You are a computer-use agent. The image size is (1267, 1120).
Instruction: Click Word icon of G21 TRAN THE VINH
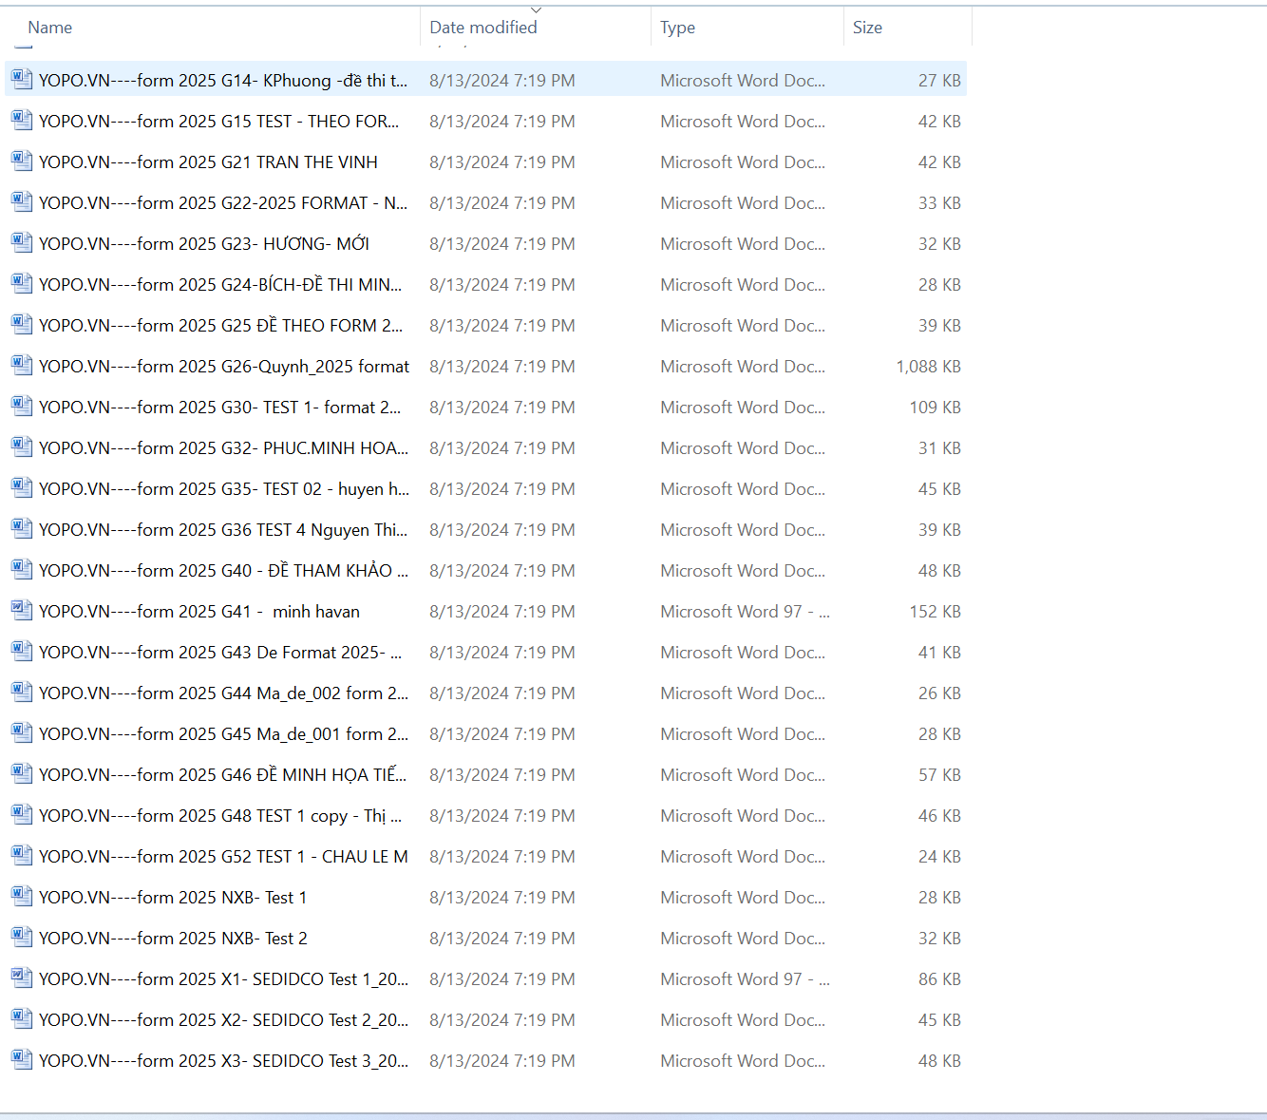coord(22,161)
